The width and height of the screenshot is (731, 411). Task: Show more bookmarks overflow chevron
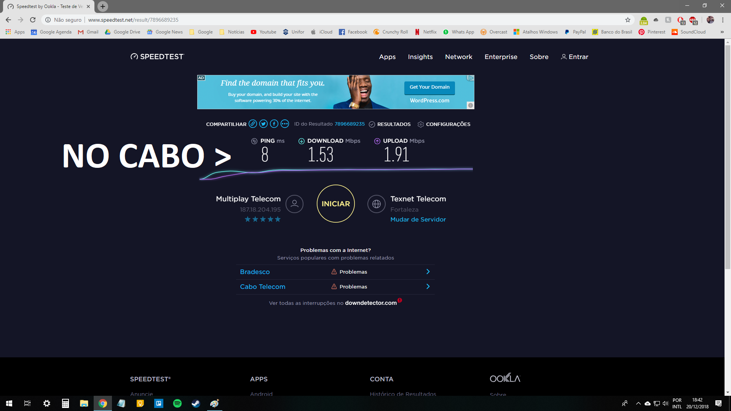[x=722, y=32]
